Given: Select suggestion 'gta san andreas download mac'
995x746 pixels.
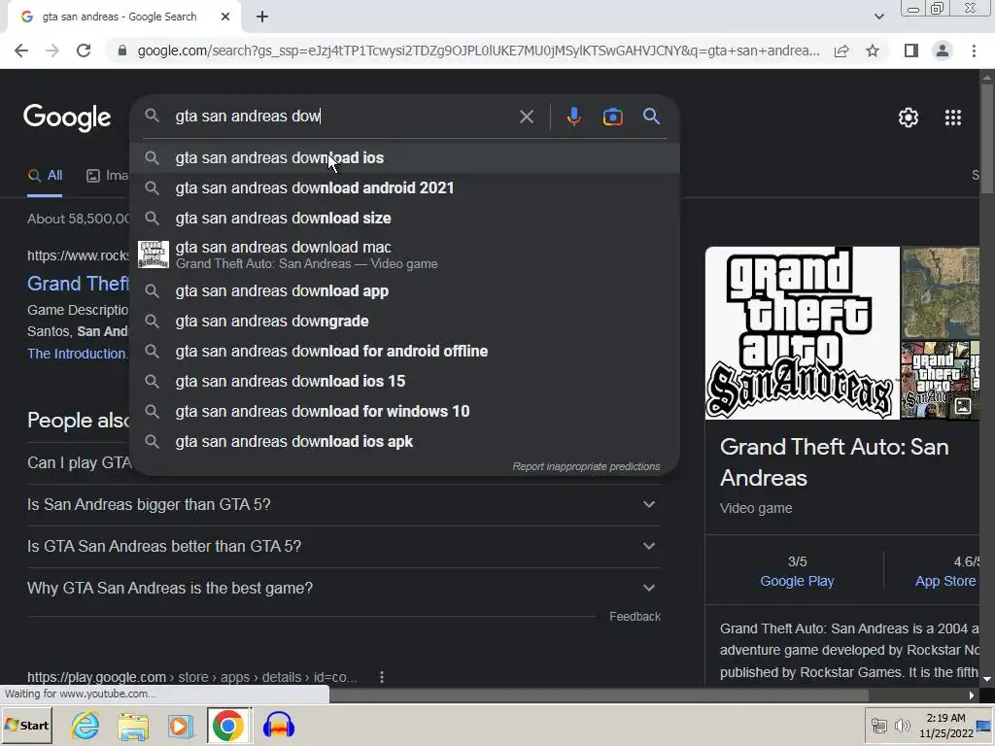Looking at the screenshot, I should (x=405, y=254).
